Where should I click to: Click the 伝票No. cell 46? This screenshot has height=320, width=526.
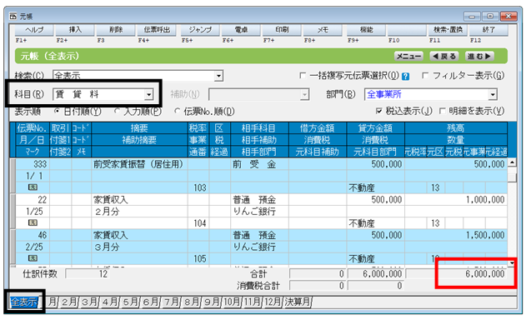[33, 235]
